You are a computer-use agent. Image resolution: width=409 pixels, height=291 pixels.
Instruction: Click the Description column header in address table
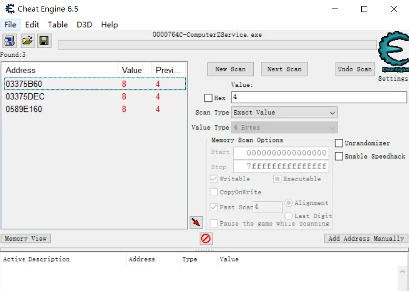(x=76, y=259)
